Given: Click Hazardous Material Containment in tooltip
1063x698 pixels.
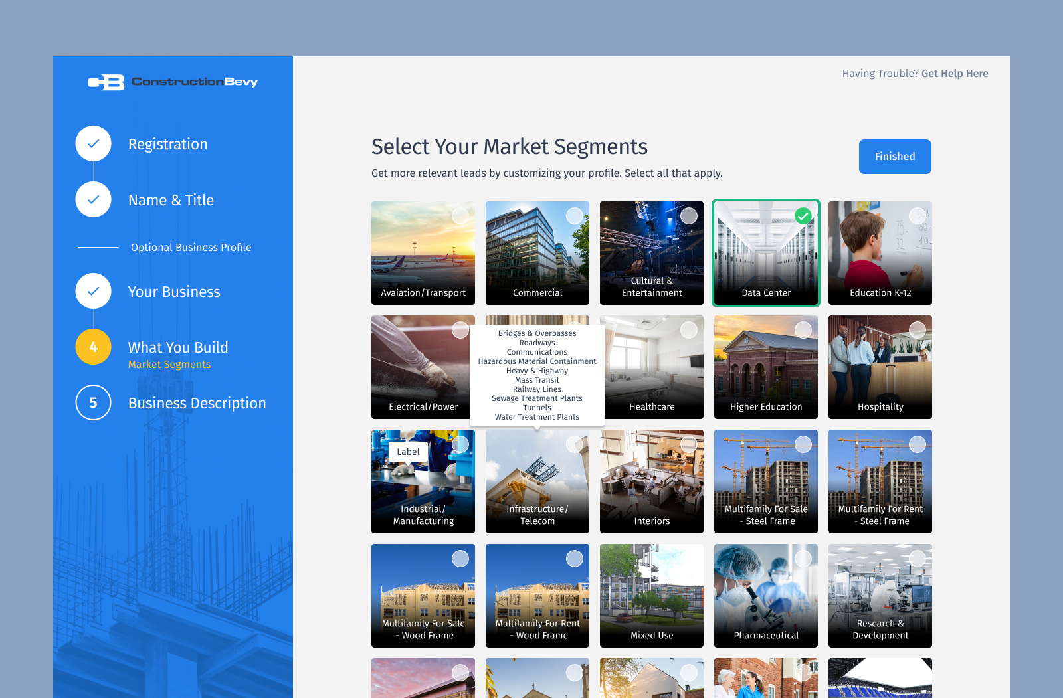Looking at the screenshot, I should pyautogui.click(x=537, y=361).
